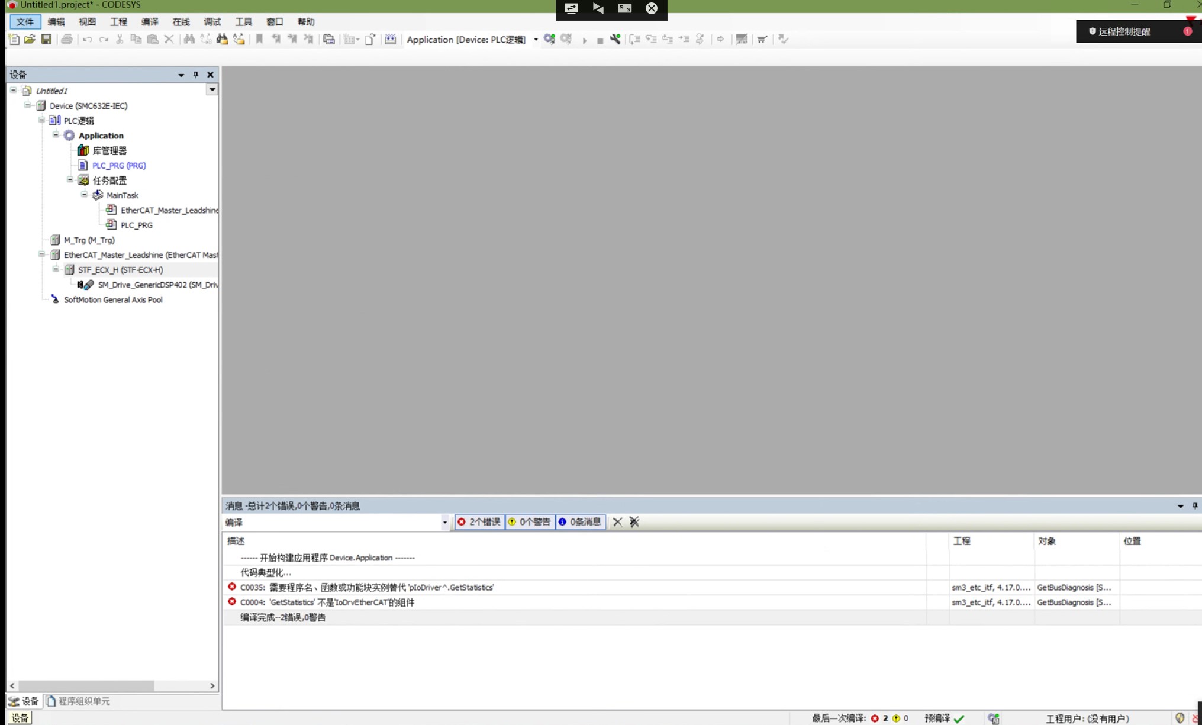Toggle the 0 messages filter button
The width and height of the screenshot is (1202, 725).
[580, 522]
